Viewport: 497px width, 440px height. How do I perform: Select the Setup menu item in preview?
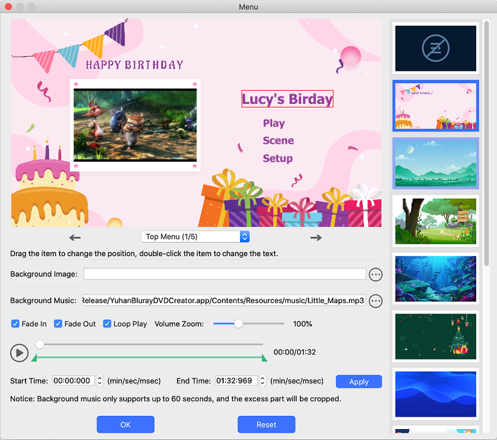(277, 158)
